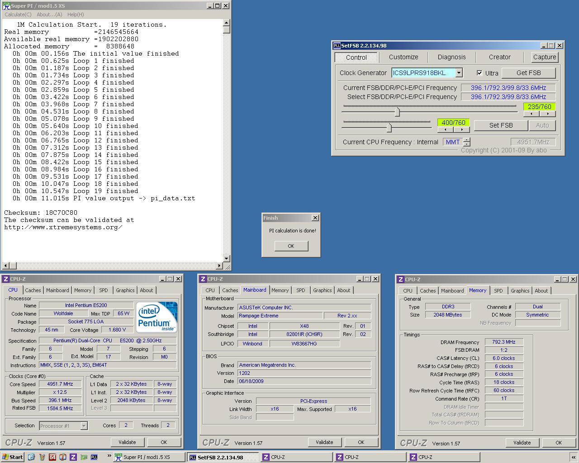The width and height of the screenshot is (579, 463).
Task: Open the Clock Generator dropdown
Action: (x=459, y=73)
